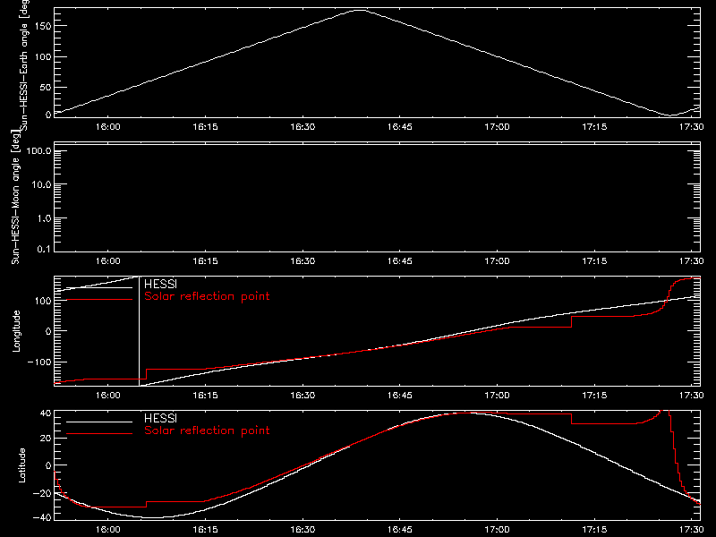Viewport: 716px width, 537px height.
Task: Click 40 tick on Latitude axis
Action: click(x=46, y=413)
